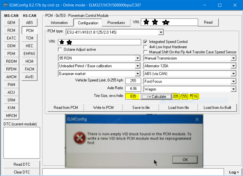The width and height of the screenshot is (243, 176).
Task: Open the Alternator 120A dropdown
Action: point(233,66)
